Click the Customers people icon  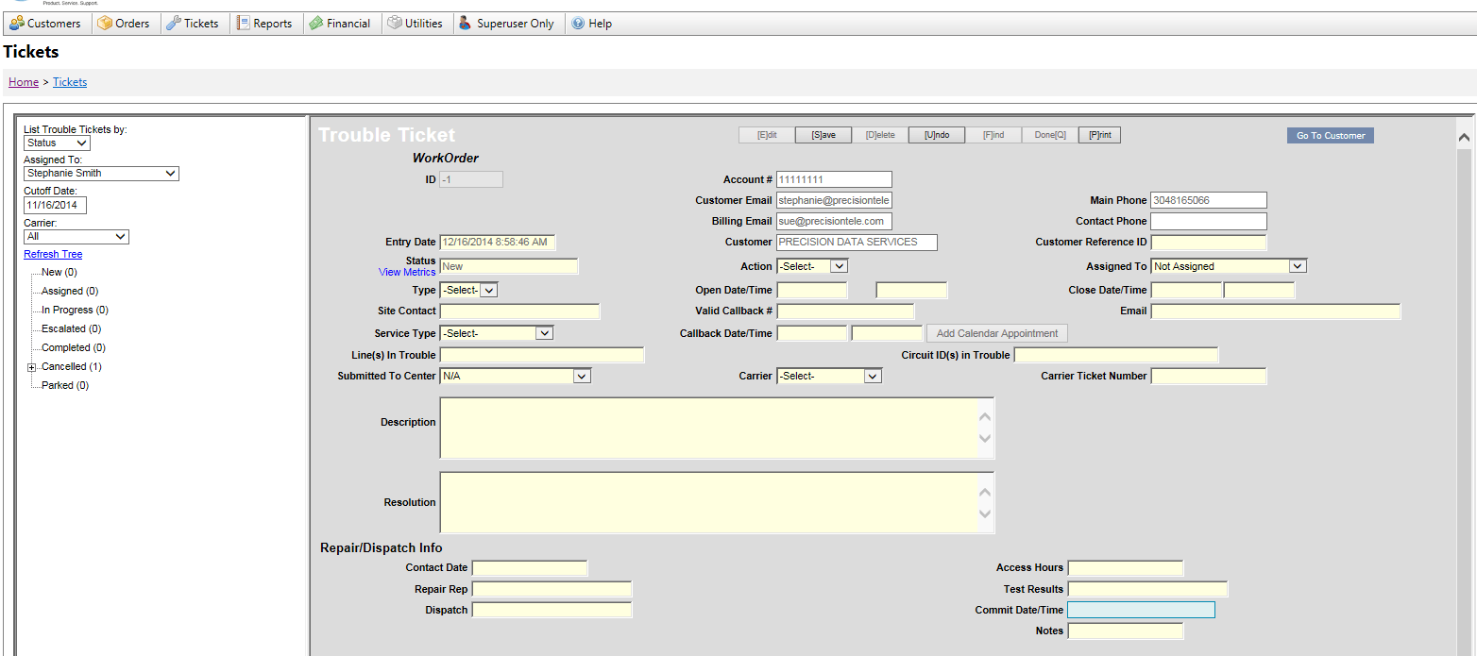[16, 24]
